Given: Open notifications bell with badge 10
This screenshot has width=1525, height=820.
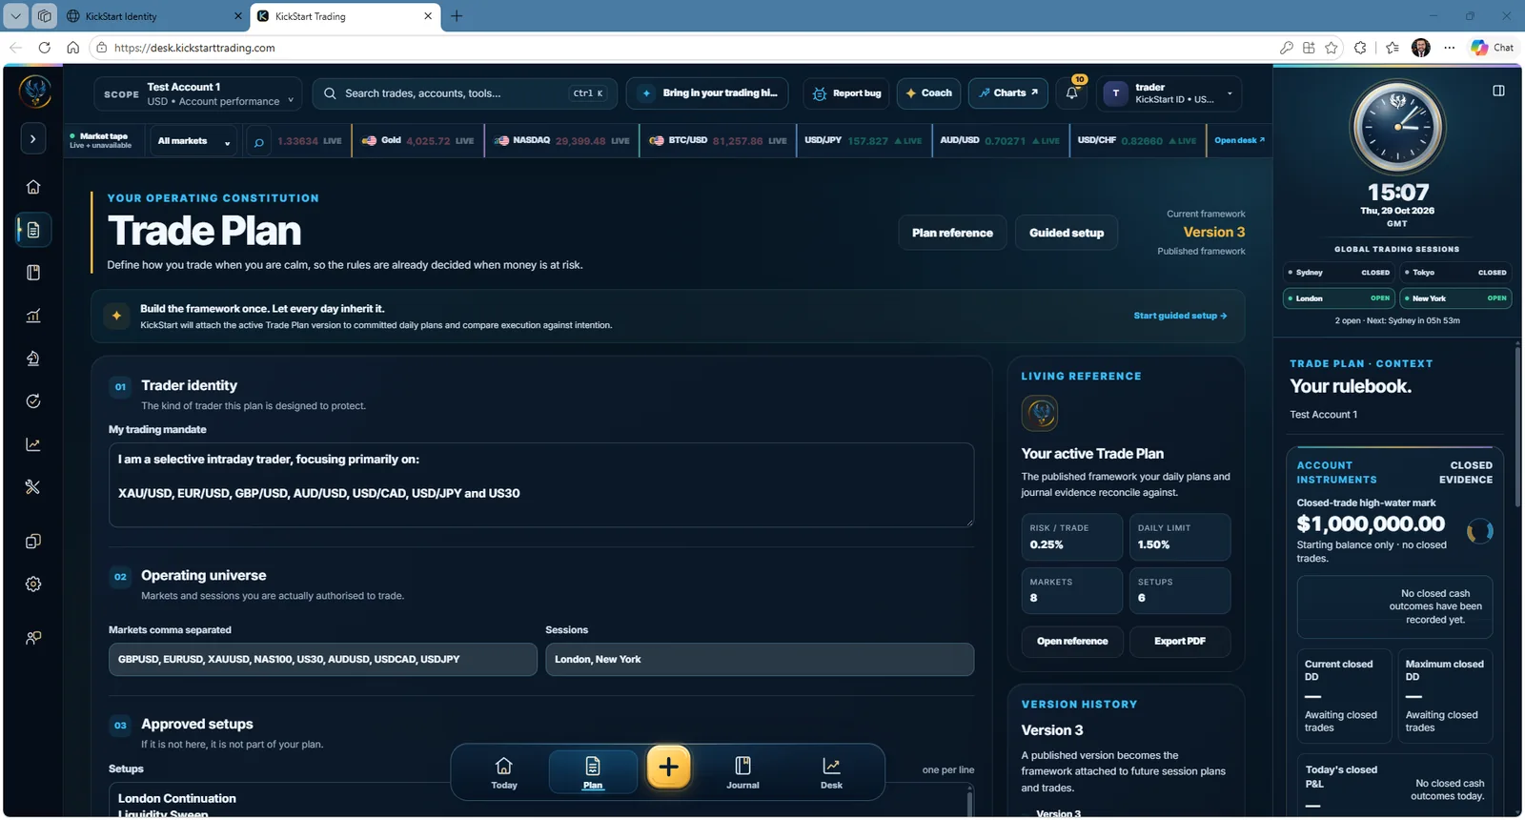Looking at the screenshot, I should point(1072,93).
